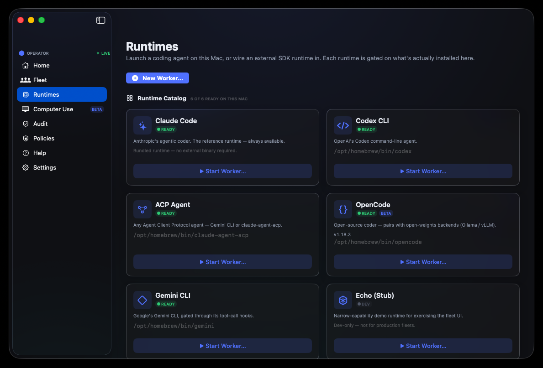Open the Audit page
The width and height of the screenshot is (543, 368).
click(x=62, y=124)
